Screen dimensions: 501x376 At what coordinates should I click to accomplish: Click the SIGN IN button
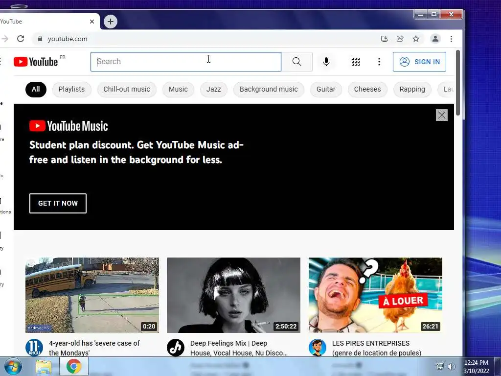(x=419, y=62)
